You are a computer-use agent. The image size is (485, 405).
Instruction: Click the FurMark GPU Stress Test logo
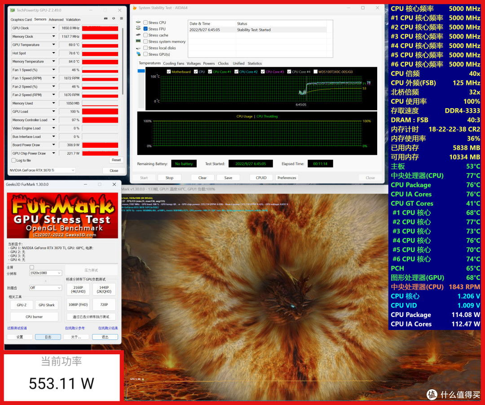coord(62,216)
